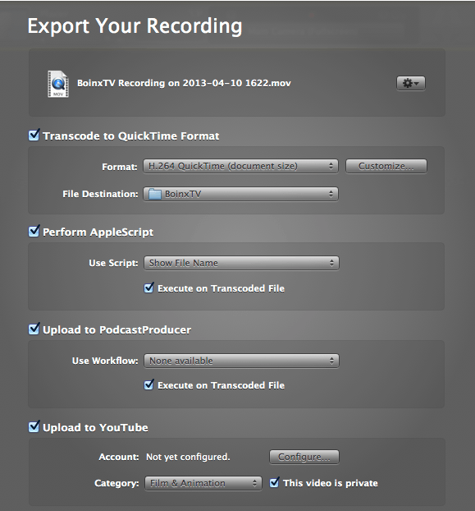Open the Use Workflow None available dropdown
This screenshot has width=475, height=511.
(241, 361)
